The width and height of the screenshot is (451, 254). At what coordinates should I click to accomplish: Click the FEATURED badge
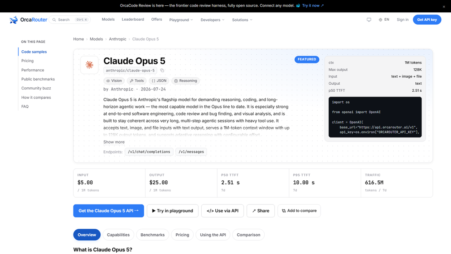307,60
